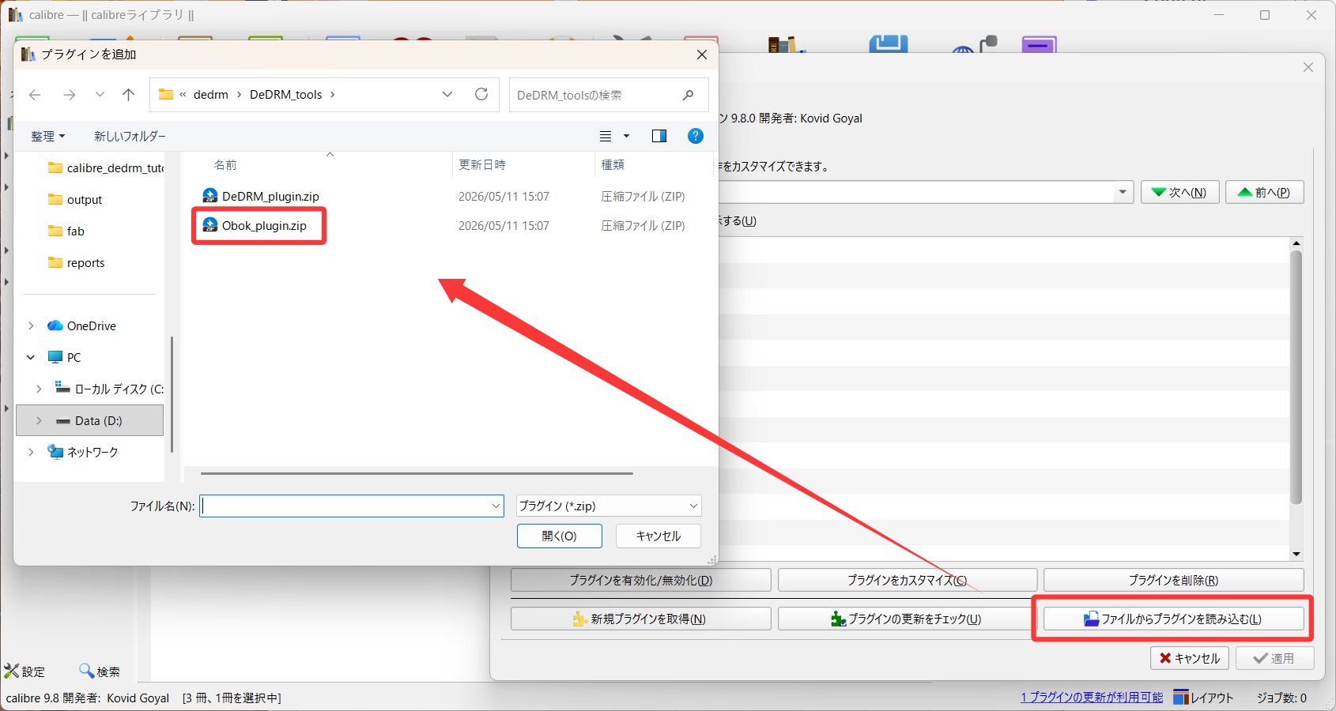Screen dimensions: 1336x711
Task: Click the plugin list vertical scrollbar
Action: [x=1296, y=378]
